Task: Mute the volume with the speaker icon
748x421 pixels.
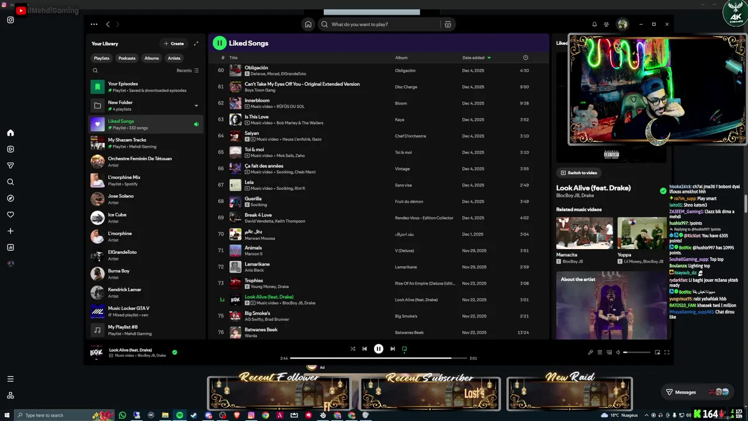Action: (618, 352)
